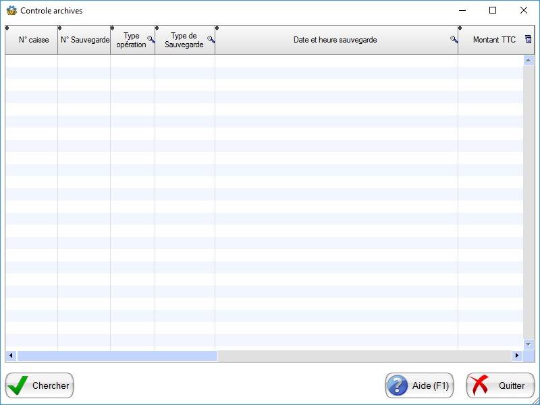The width and height of the screenshot is (540, 405).
Task: Click the magnifier in Date et heure sauvegarde header
Action: tap(454, 40)
